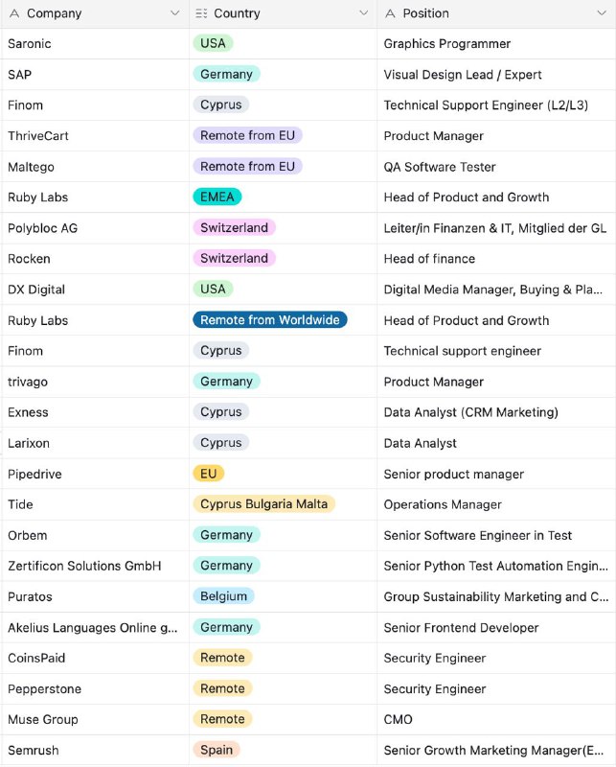Click the Orbem company cell
Image resolution: width=616 pixels, height=767 pixels.
point(95,535)
